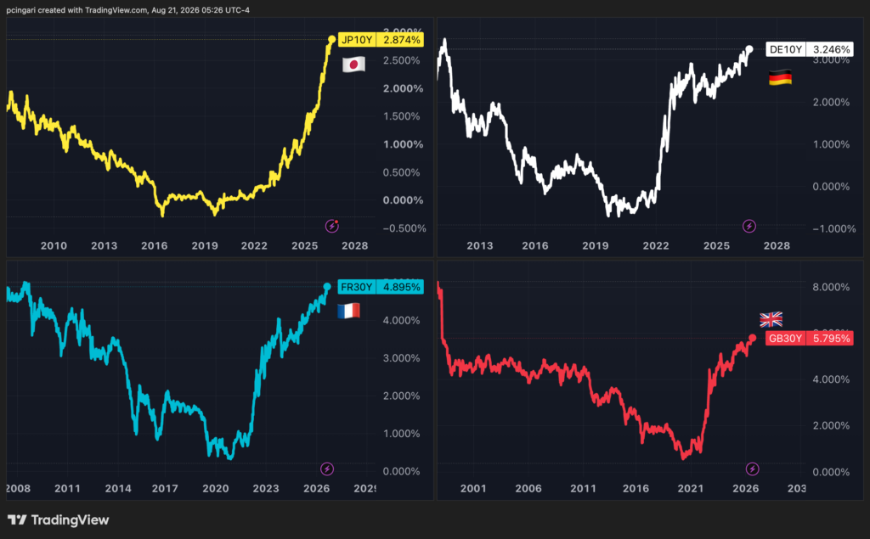Click 0.000% on the JP10Y price axis

pyautogui.click(x=403, y=200)
